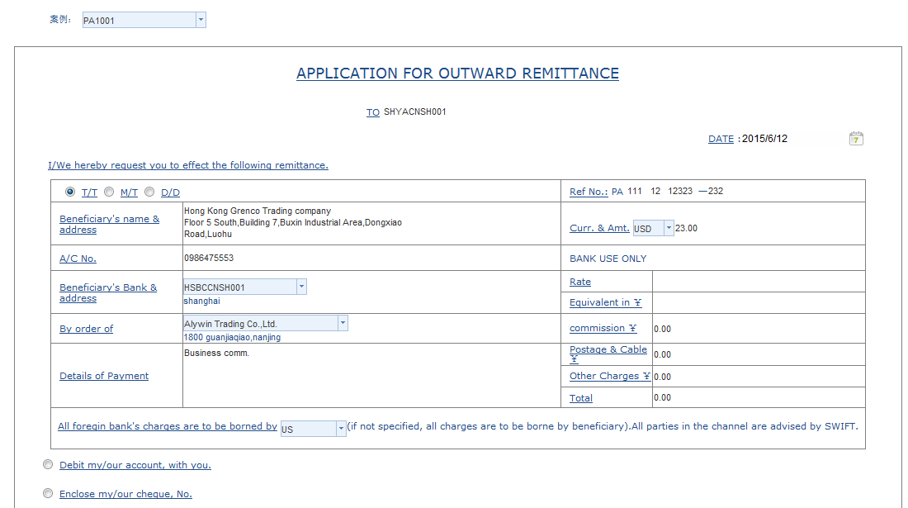Click the Rate link

580,282
